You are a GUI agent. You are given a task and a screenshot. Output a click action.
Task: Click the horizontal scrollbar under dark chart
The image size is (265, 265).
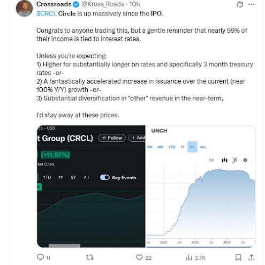pyautogui.click(x=64, y=246)
